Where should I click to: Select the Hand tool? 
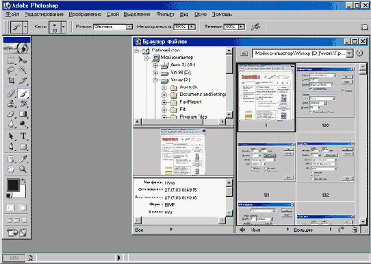[x=11, y=169]
